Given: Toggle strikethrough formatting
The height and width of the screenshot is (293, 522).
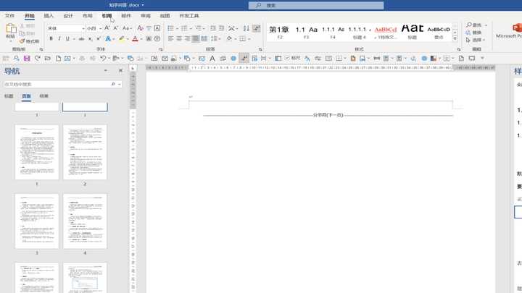Looking at the screenshot, I should tap(81, 39).
